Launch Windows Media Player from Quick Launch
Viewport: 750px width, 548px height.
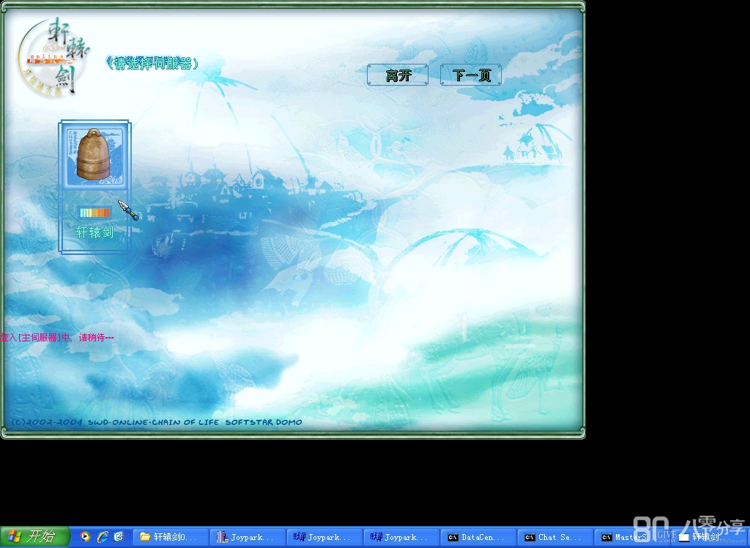86,537
